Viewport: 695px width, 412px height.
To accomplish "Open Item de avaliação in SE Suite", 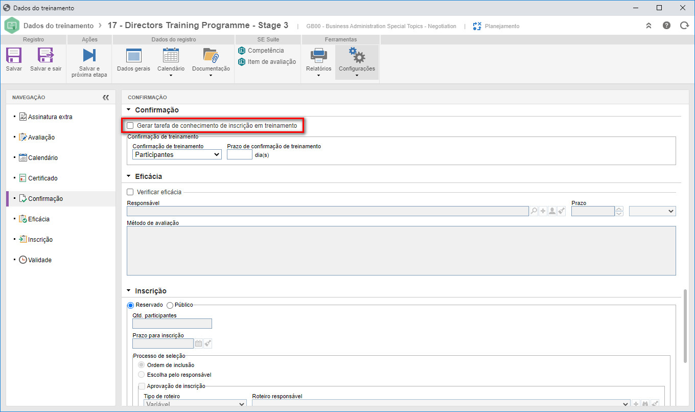I will 267,61.
